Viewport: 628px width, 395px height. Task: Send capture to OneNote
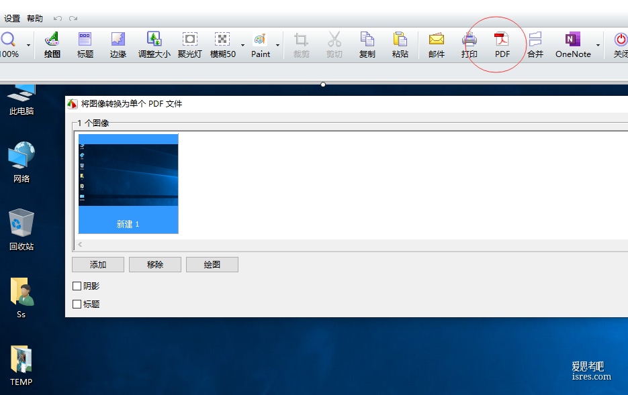click(573, 45)
